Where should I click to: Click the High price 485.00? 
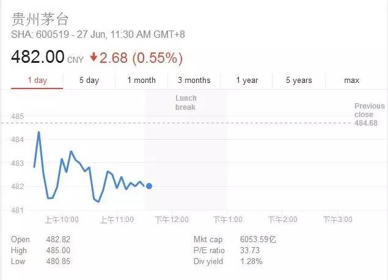point(58,251)
